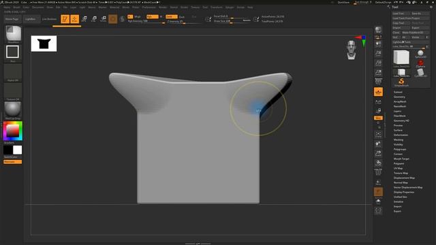436x245 pixels.
Task: Click the Frame icon in right shelf
Action: (x=378, y=135)
